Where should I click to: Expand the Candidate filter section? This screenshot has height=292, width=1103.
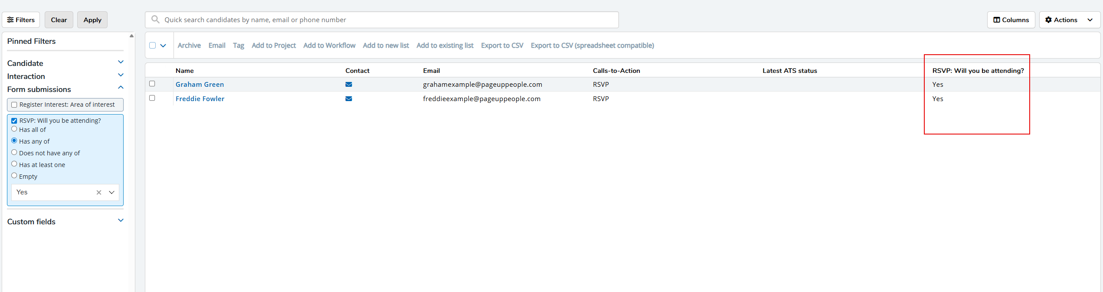(121, 62)
